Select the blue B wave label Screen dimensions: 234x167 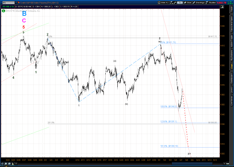(24, 14)
